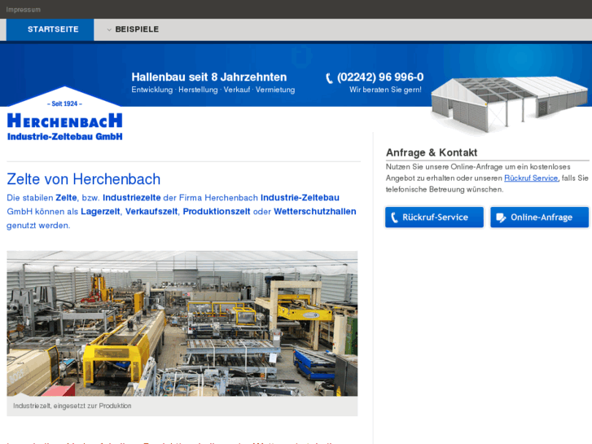This screenshot has height=444, width=592.
Task: Click the Online-Anfrage button
Action: 540,218
